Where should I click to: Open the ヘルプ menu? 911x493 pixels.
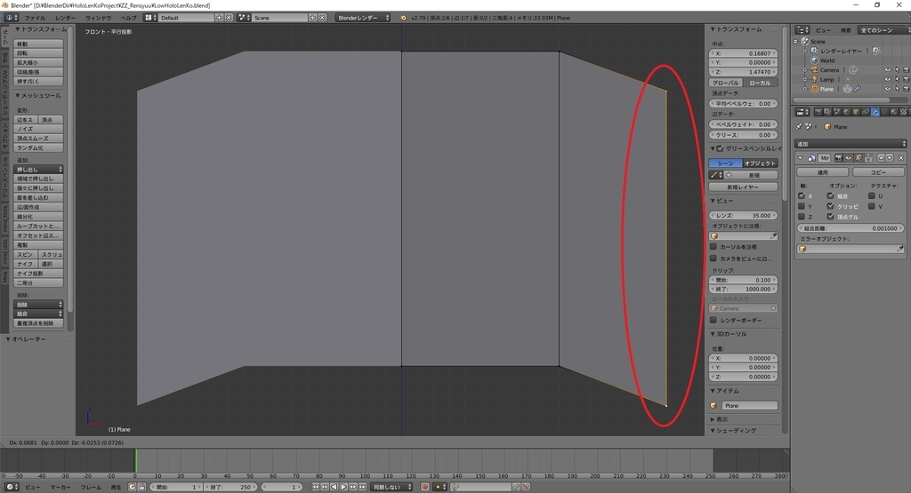128,18
